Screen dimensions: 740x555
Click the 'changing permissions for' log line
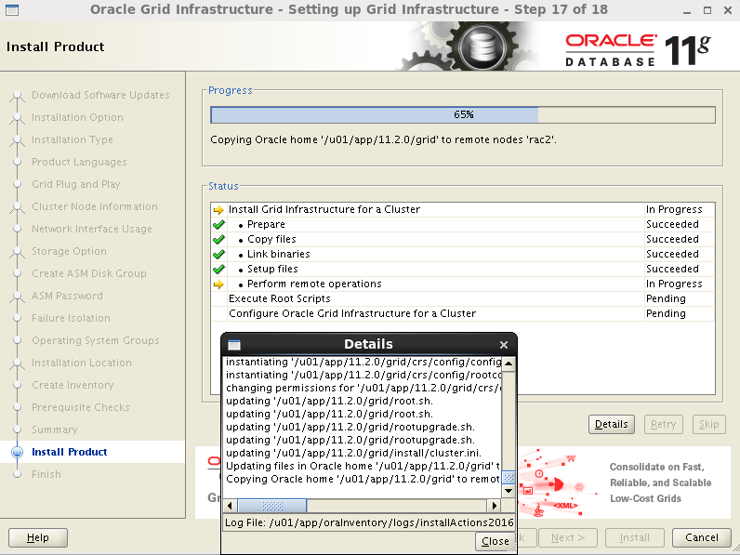[x=363, y=388]
